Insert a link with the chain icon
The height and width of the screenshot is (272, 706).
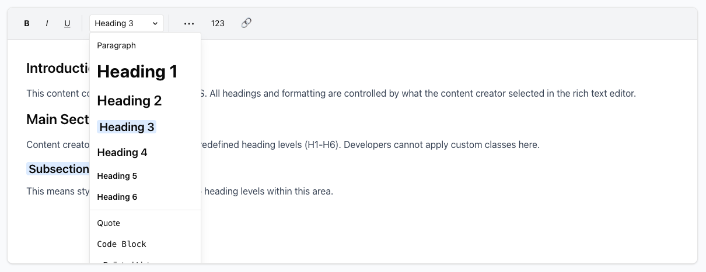click(246, 23)
